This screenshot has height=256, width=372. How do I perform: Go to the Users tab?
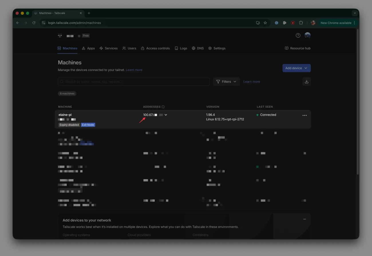129,48
